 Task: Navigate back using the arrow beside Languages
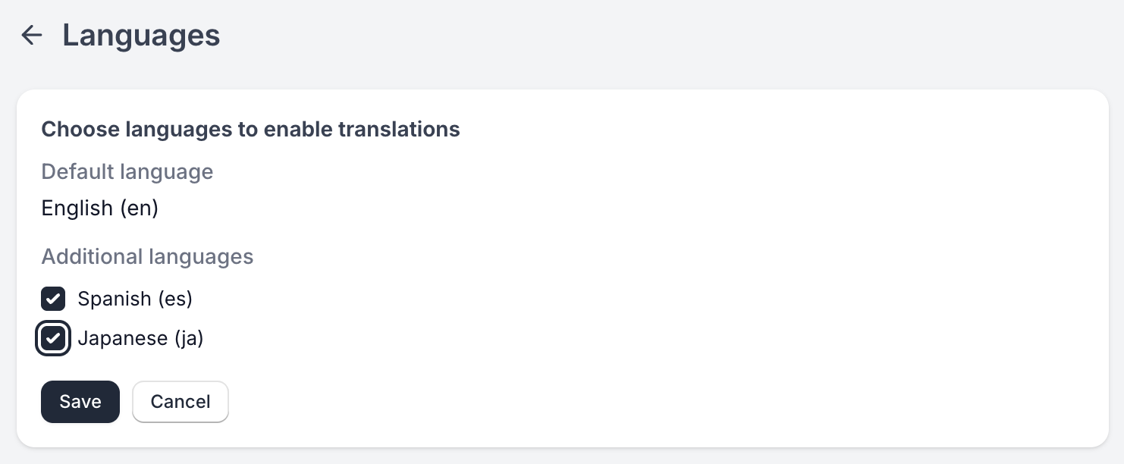pos(31,35)
